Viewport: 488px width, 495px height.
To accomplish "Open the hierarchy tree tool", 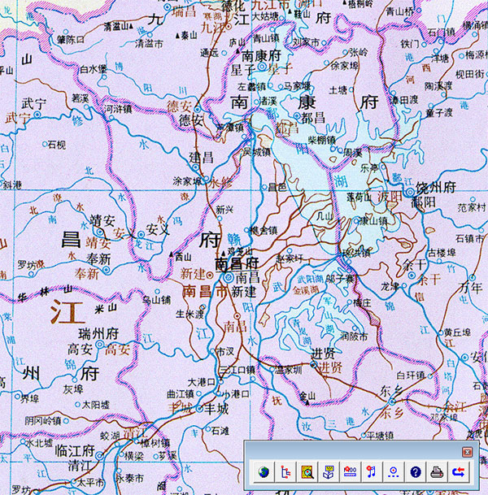I will coord(285,471).
